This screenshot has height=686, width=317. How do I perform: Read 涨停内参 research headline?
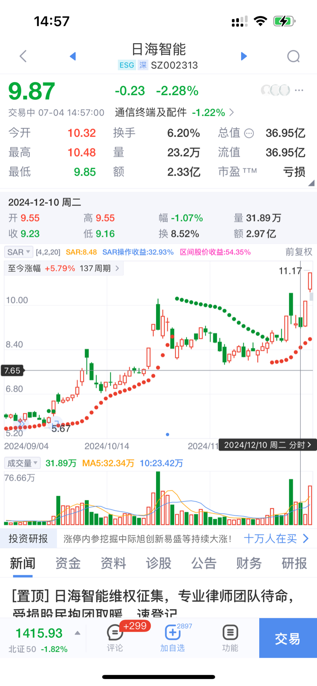point(147,539)
